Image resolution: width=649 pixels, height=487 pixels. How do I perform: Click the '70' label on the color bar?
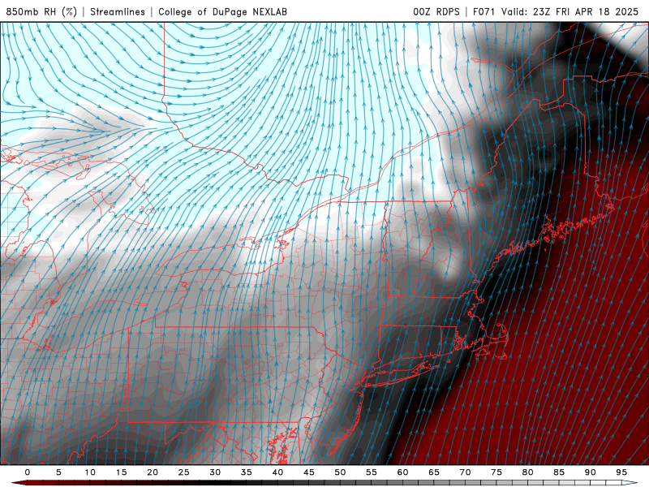[x=465, y=472]
